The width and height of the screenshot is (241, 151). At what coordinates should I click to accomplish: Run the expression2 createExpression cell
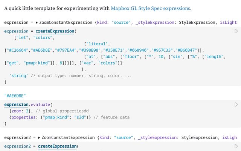pyautogui.click(x=236, y=146)
